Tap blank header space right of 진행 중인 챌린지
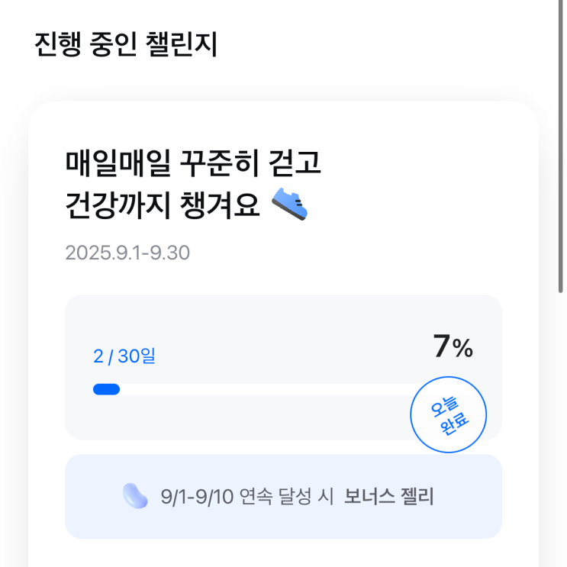 [382, 44]
